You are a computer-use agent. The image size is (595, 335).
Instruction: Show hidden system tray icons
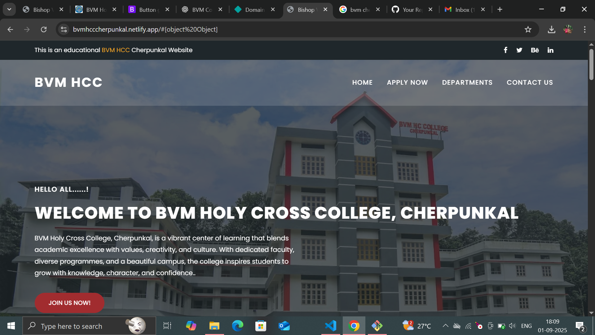coord(445,326)
